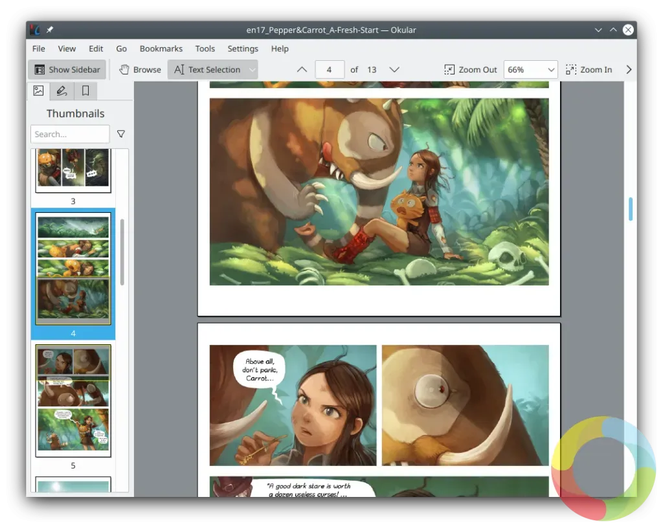The width and height of the screenshot is (663, 528).
Task: Click the Thumbnails panel heading
Action: (x=75, y=114)
